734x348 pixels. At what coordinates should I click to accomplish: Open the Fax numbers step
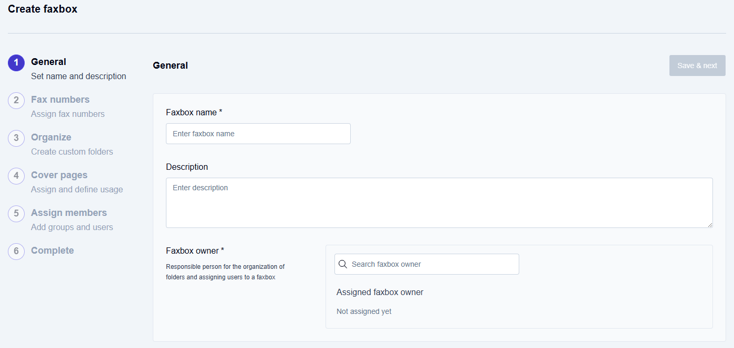tap(60, 100)
